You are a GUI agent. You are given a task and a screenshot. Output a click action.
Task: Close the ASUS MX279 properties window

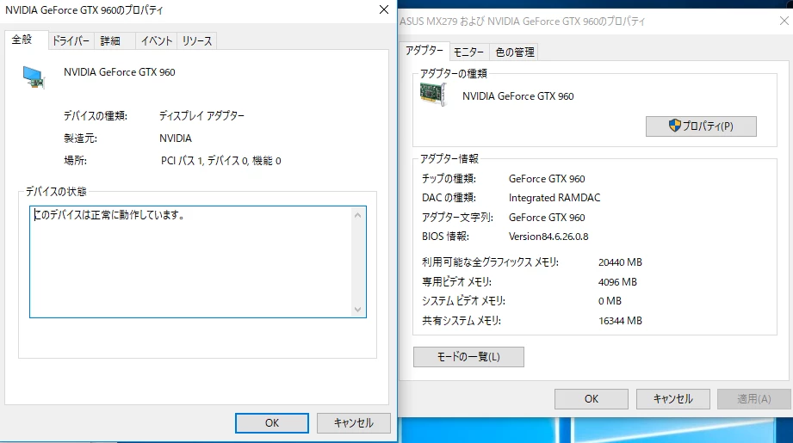pyautogui.click(x=784, y=21)
